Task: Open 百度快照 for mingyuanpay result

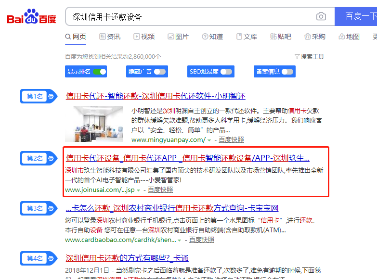Action: pyautogui.click(x=231, y=140)
